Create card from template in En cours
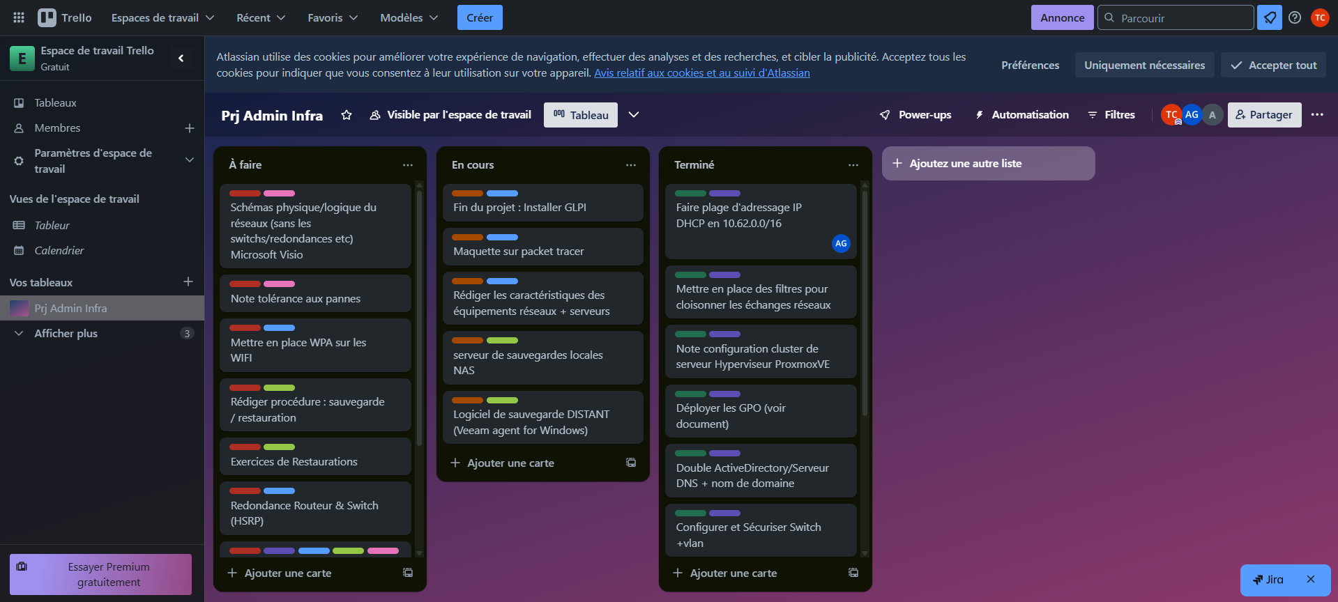This screenshot has height=602, width=1338. pos(631,463)
